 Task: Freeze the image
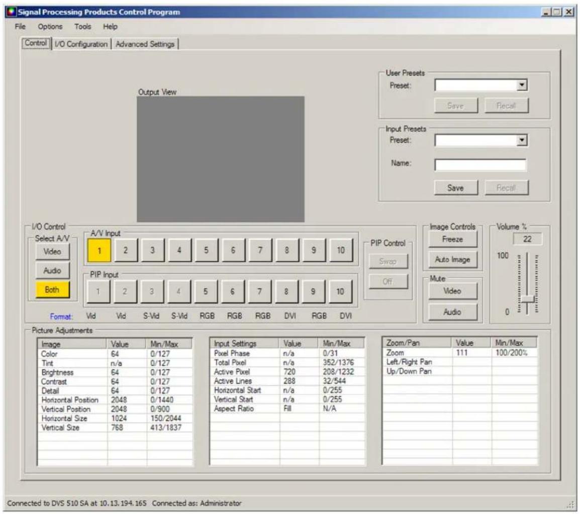pos(453,239)
